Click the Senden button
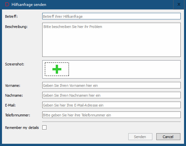 [x=140, y=137]
